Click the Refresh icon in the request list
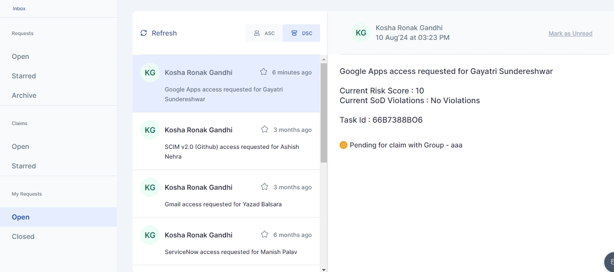 144,33
